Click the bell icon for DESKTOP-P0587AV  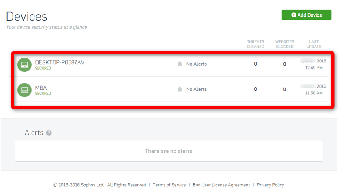(180, 64)
